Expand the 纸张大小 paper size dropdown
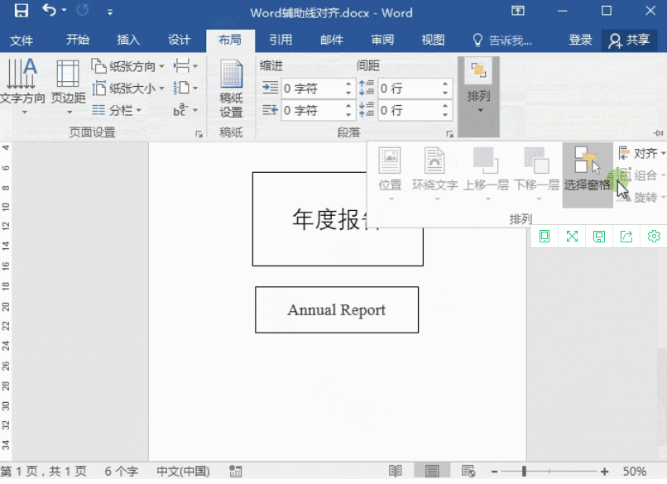 coord(128,89)
